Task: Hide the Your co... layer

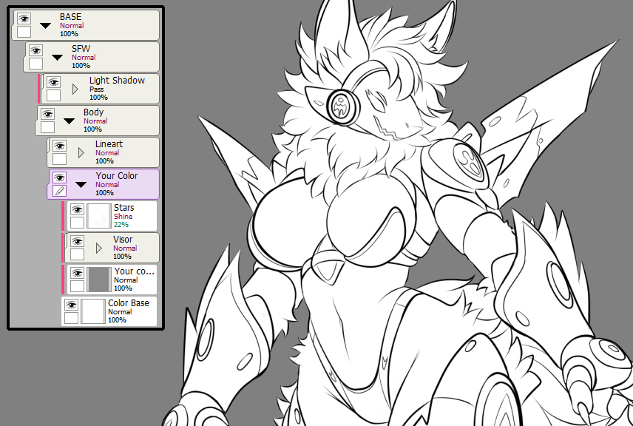Action: 77,273
